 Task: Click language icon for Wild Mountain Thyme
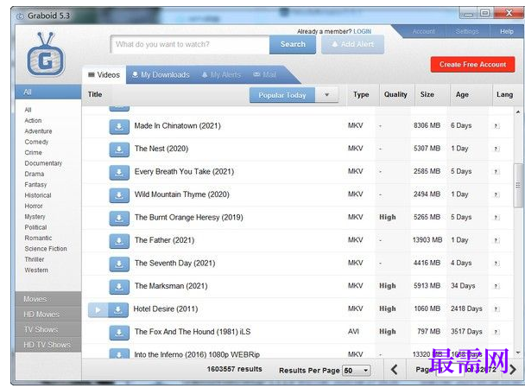(x=497, y=194)
